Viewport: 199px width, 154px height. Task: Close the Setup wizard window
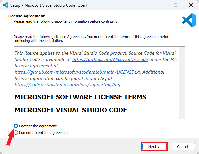pos(191,5)
